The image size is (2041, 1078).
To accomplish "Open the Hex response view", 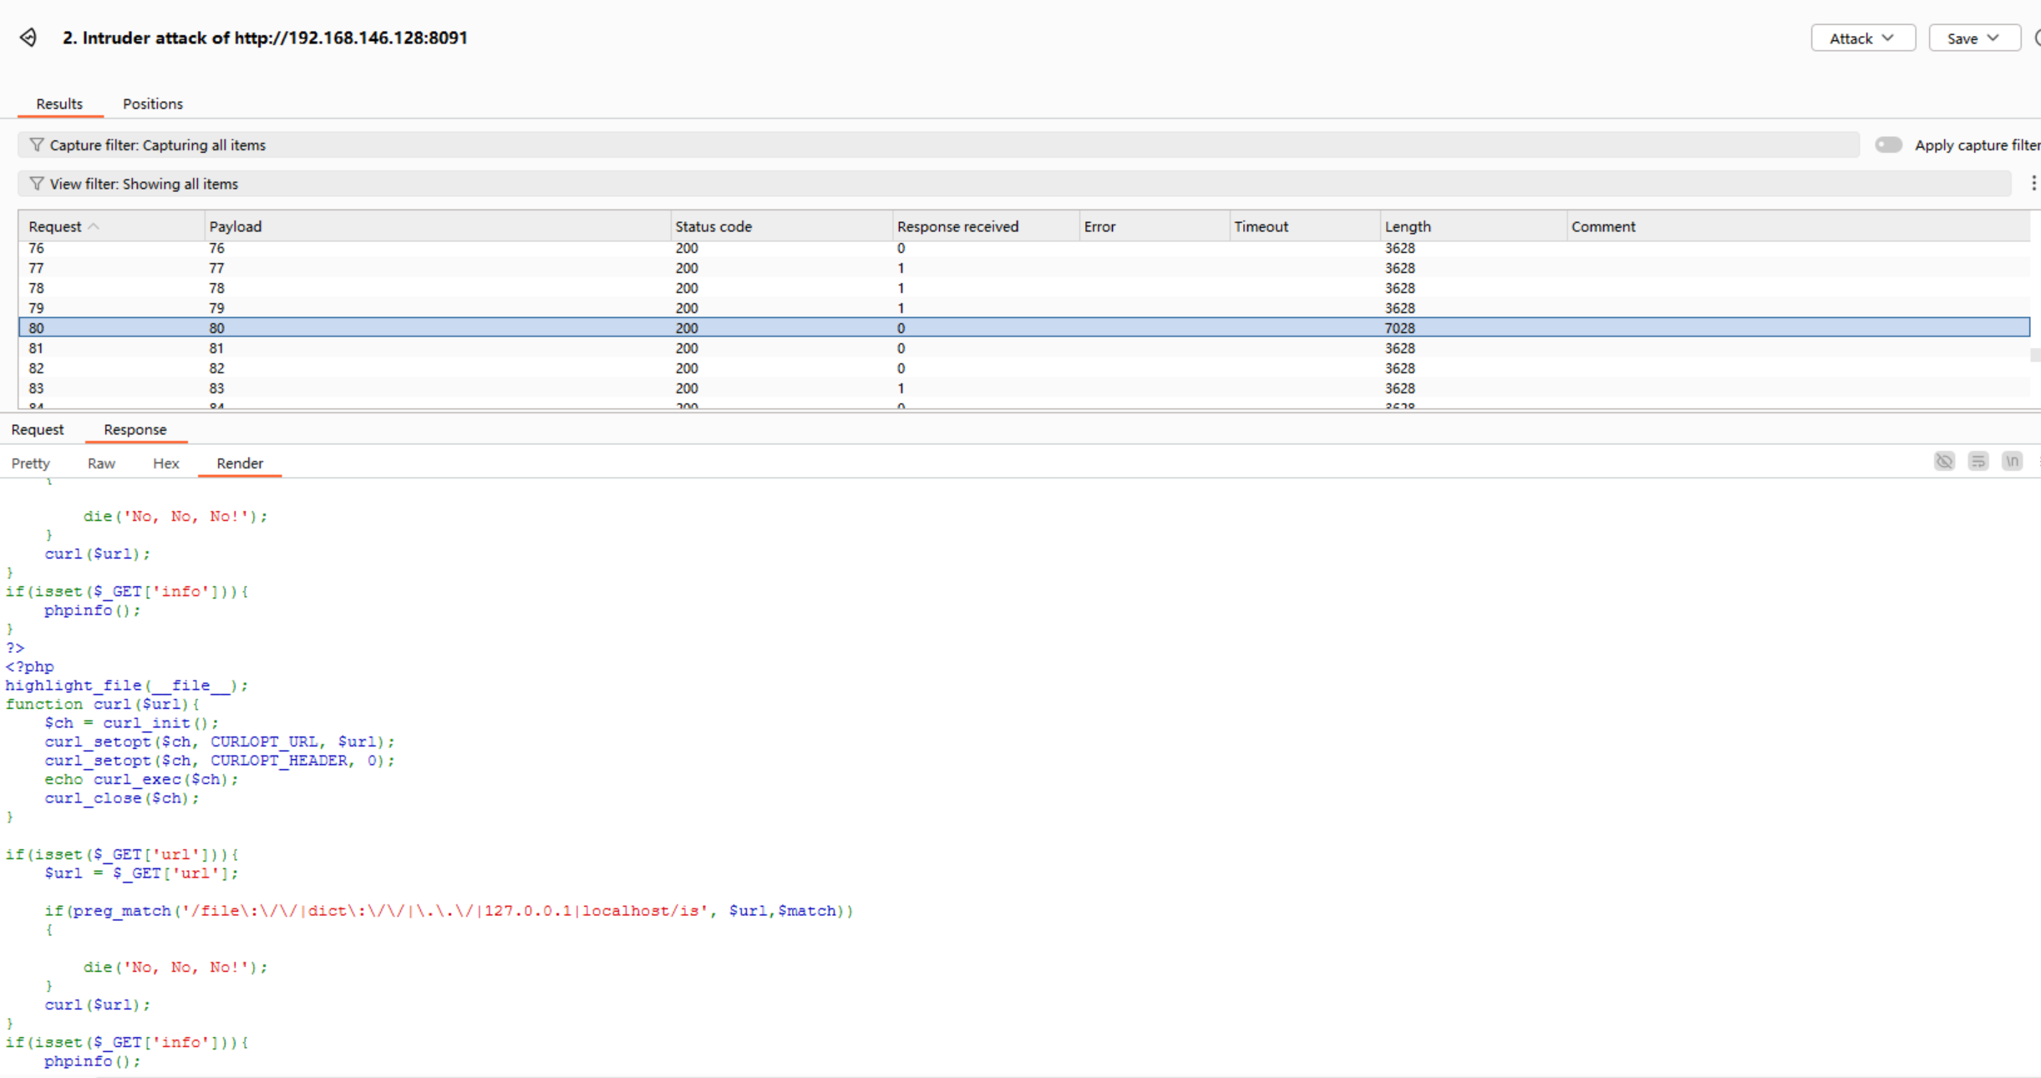I will point(165,463).
